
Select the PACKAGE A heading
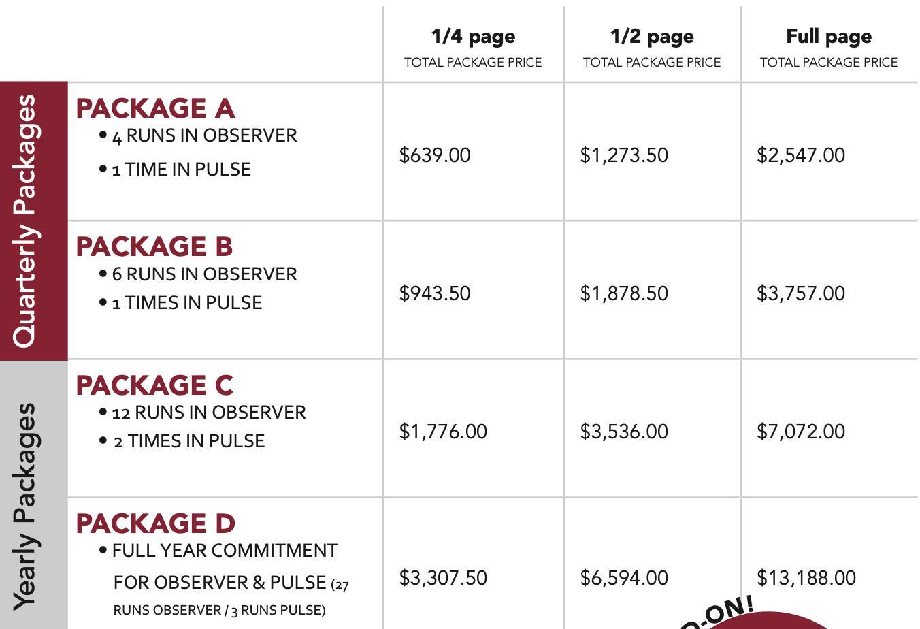click(x=155, y=108)
